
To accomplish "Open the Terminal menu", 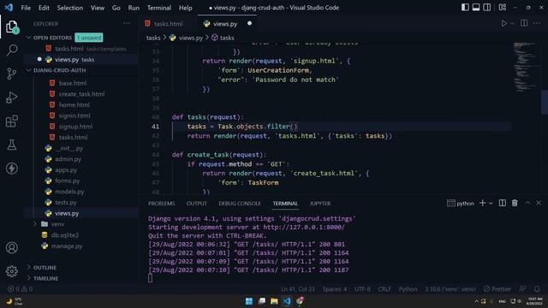I will coord(159,8).
